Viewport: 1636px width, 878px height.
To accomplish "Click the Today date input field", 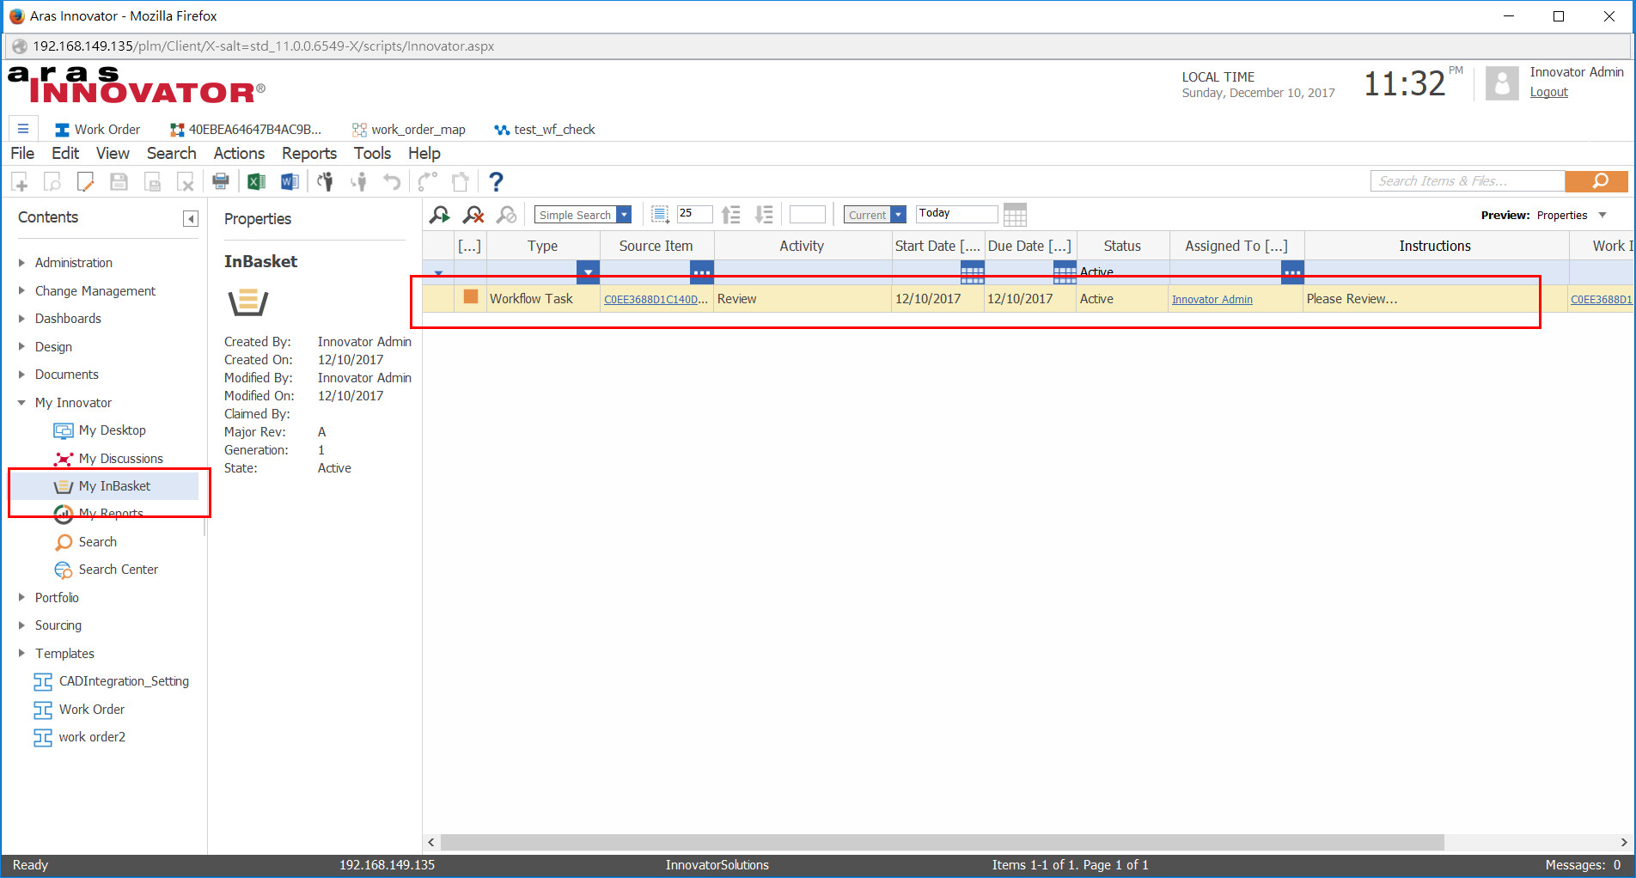I will [956, 214].
